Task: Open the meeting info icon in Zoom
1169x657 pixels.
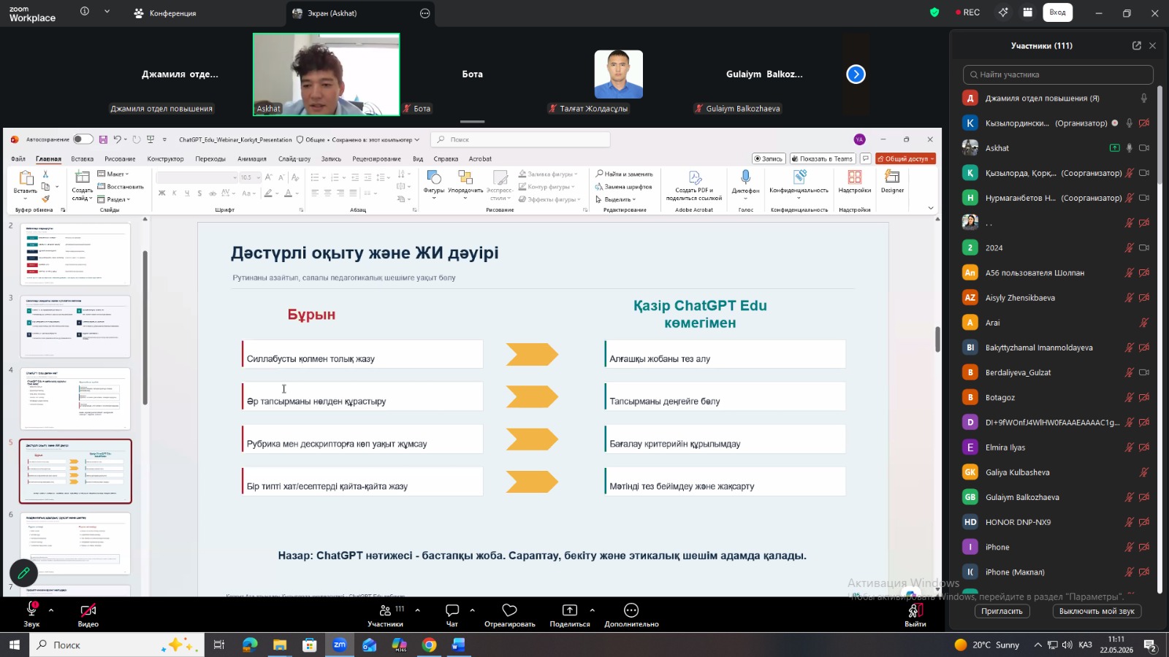Action: [85, 12]
